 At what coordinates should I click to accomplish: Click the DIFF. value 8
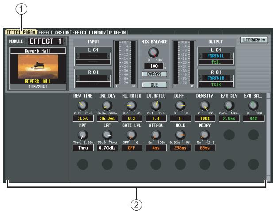point(181,118)
